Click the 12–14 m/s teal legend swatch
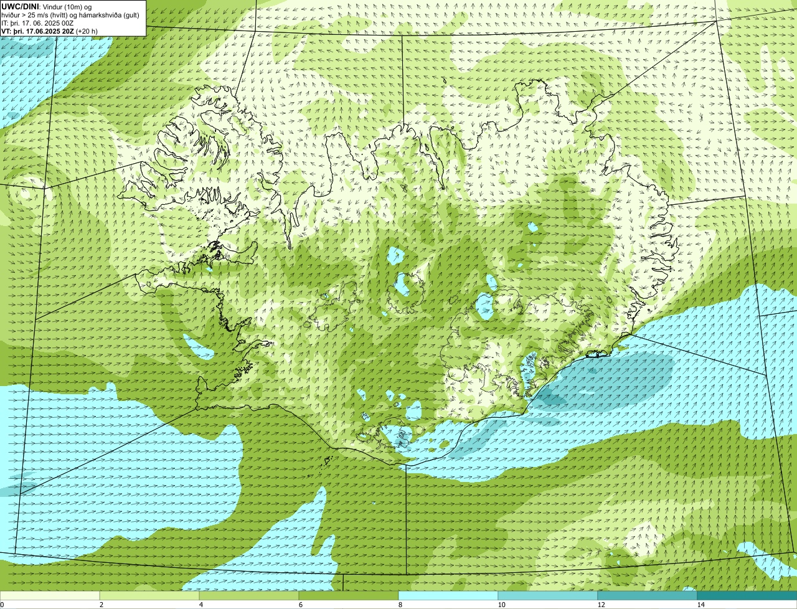This screenshot has height=609, width=797. coord(648,595)
